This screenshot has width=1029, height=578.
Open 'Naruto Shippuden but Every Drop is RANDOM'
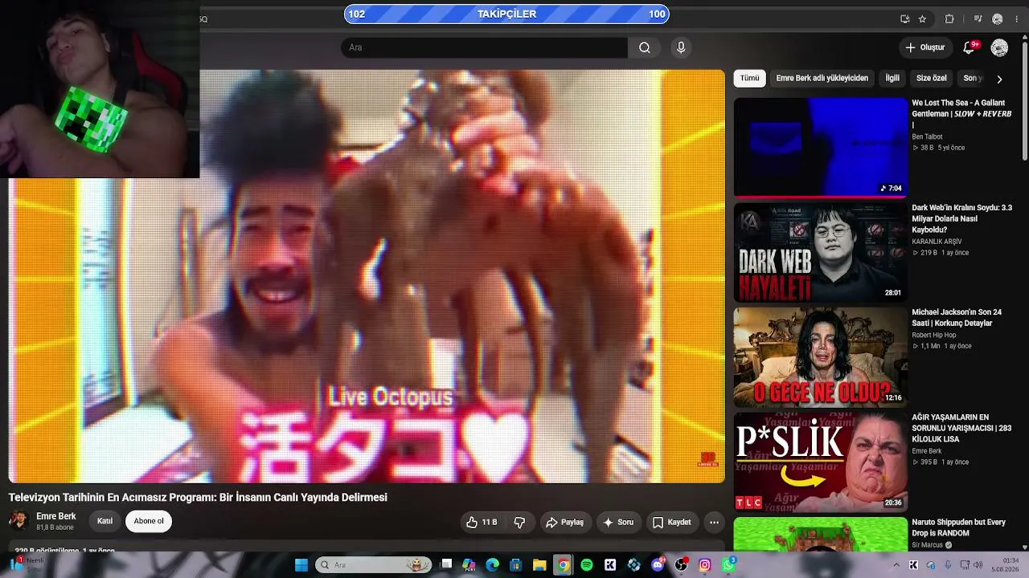(x=958, y=527)
